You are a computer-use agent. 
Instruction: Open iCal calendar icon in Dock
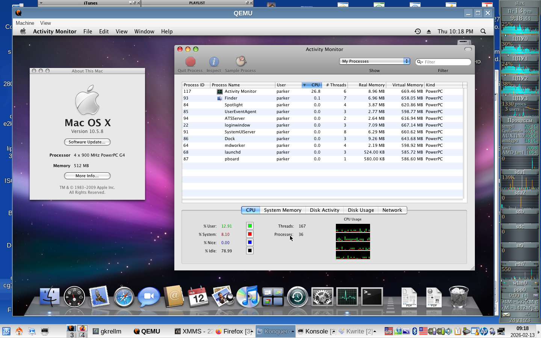198,297
